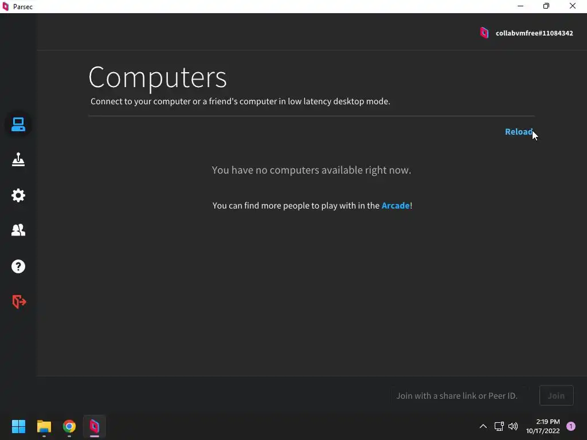Open the clock showing 2:19 PM
This screenshot has height=440, width=587.
(x=543, y=426)
